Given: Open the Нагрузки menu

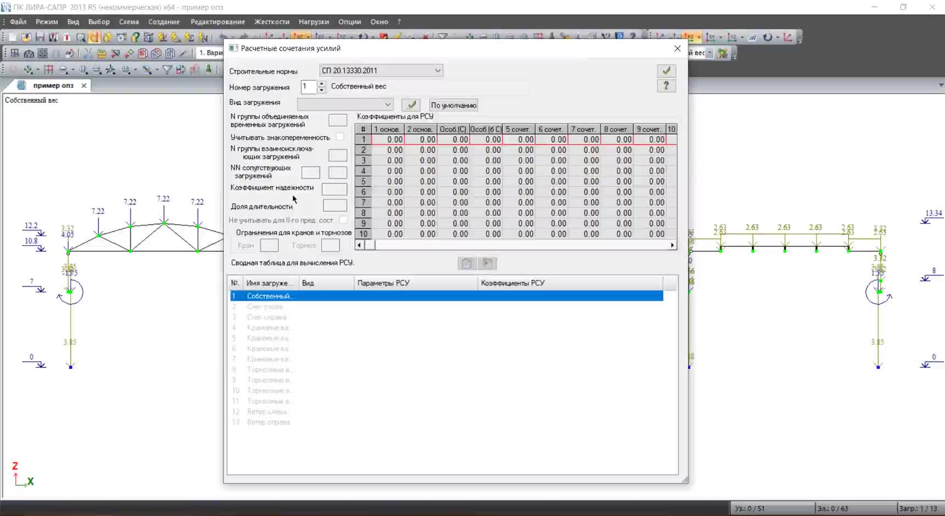Looking at the screenshot, I should pyautogui.click(x=314, y=22).
